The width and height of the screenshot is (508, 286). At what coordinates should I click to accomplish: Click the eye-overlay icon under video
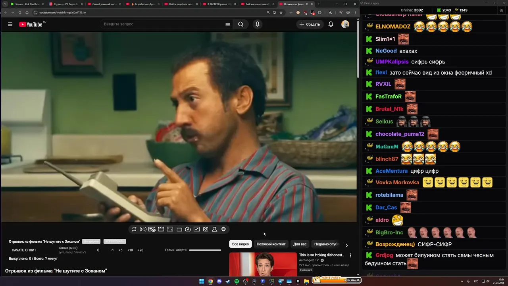(x=152, y=229)
